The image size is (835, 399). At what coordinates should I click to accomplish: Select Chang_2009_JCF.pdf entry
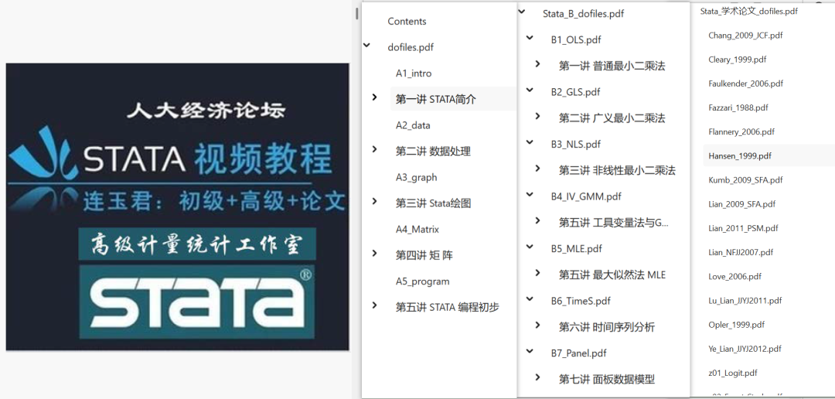pos(745,36)
